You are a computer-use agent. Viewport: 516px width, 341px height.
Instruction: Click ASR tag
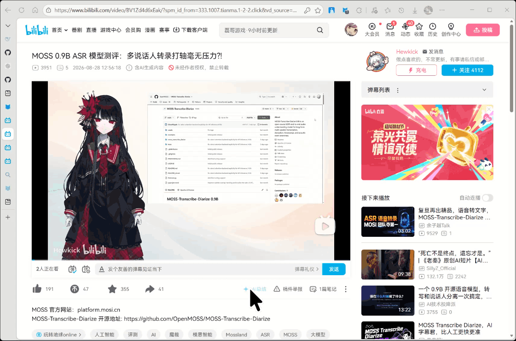(265, 334)
